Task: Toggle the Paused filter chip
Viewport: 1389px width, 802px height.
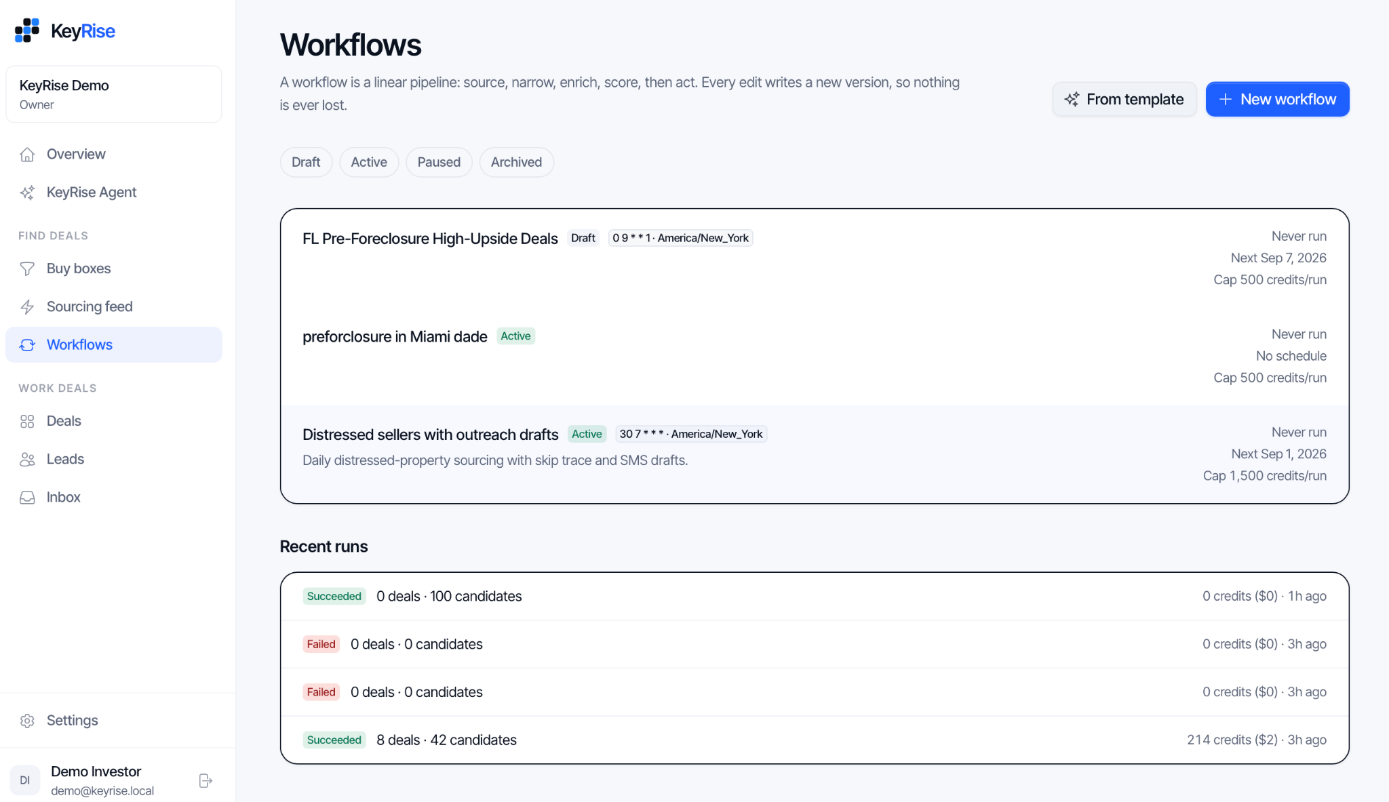Action: coord(439,162)
